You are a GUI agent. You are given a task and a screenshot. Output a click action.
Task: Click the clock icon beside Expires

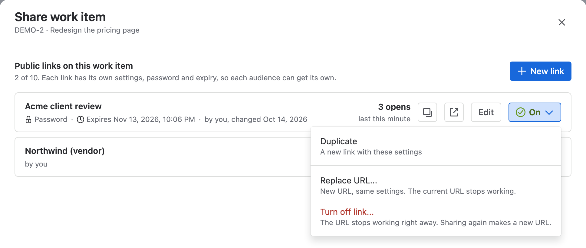tap(81, 119)
